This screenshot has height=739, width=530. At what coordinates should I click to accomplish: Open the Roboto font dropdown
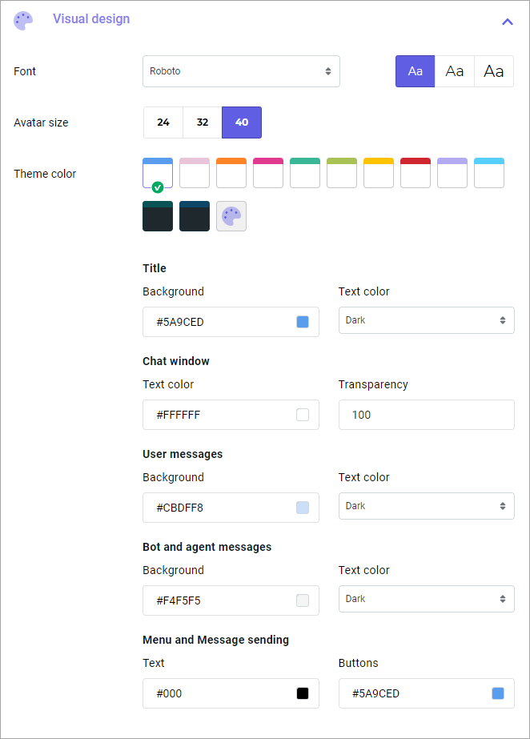click(240, 71)
